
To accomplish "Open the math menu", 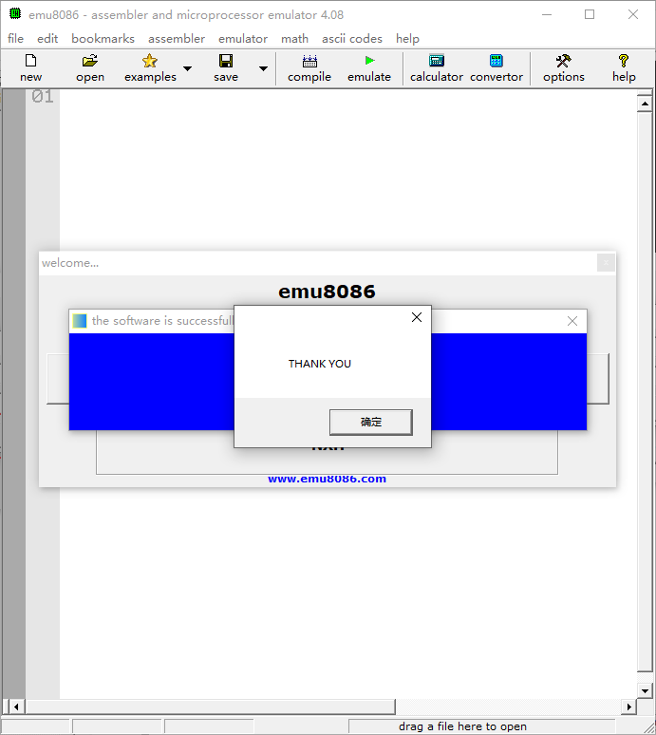I will (x=294, y=38).
